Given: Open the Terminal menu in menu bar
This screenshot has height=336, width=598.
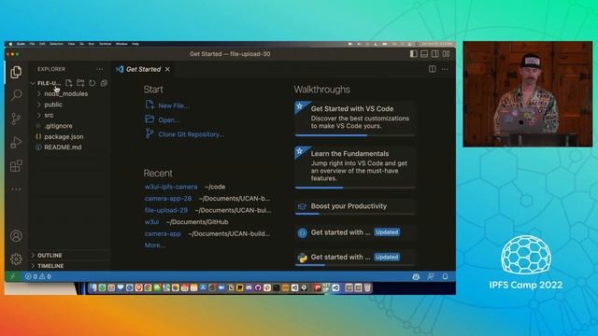Looking at the screenshot, I should point(105,44).
